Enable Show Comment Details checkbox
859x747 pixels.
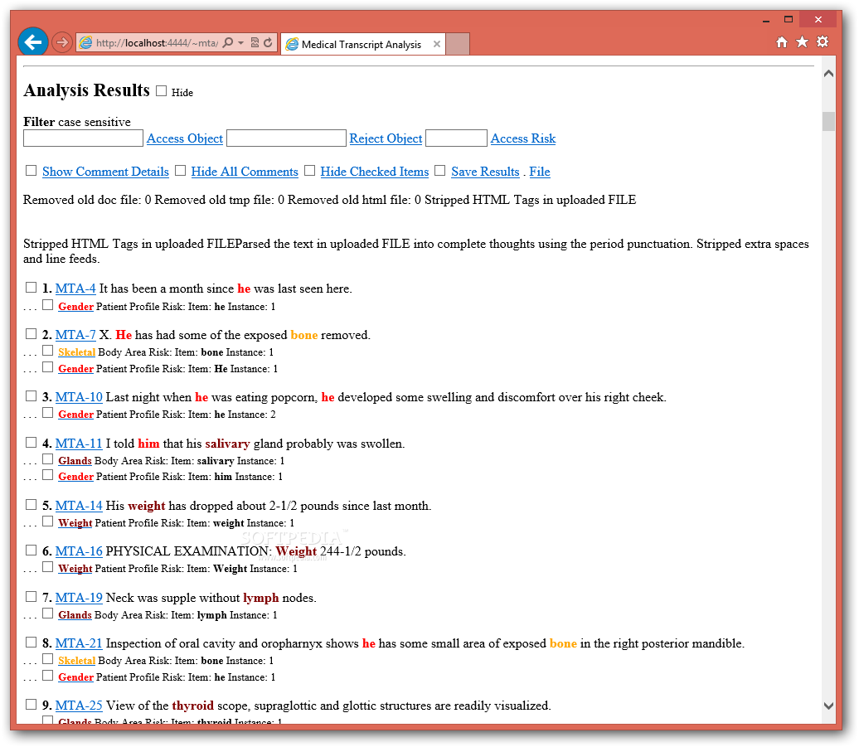(x=32, y=171)
